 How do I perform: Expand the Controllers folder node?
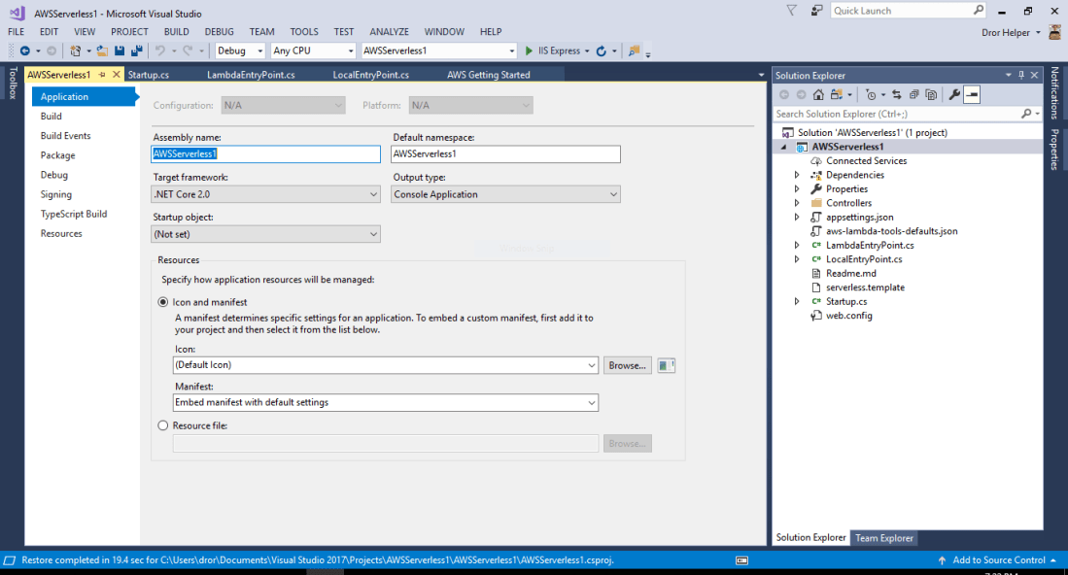(x=798, y=203)
